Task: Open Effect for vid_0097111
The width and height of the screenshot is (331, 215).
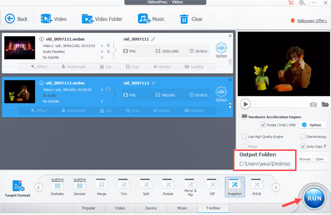Action: (x=39, y=67)
